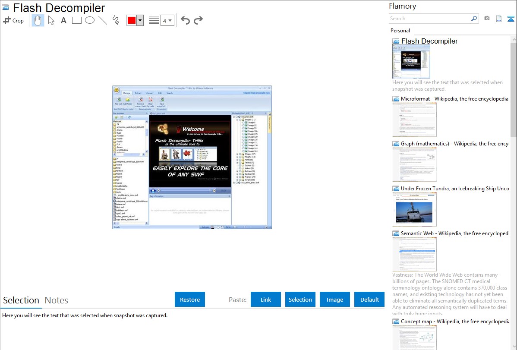Viewport: 517px width, 350px height.
Task: Click the main Flash Decompiler snapshot image
Action: 192,158
